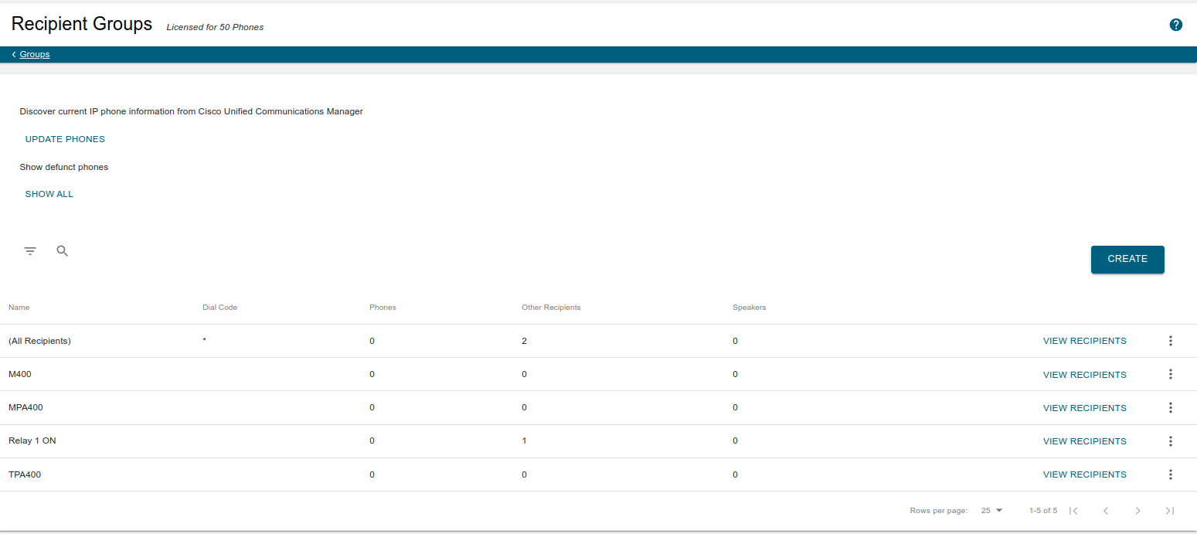This screenshot has width=1197, height=534.
Task: Open three-dot menu for TPA400 group
Action: pyautogui.click(x=1170, y=474)
